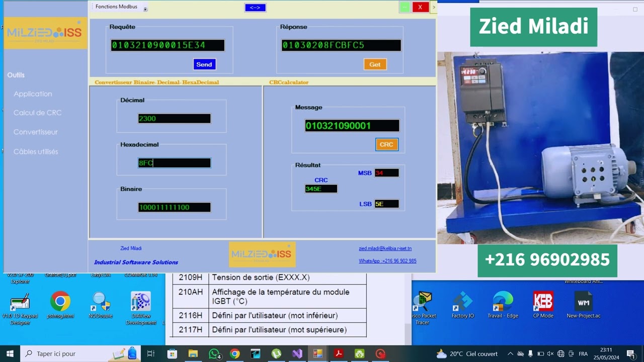Open the Travail - Edge desktop shortcut
The image size is (644, 362).
click(x=503, y=305)
